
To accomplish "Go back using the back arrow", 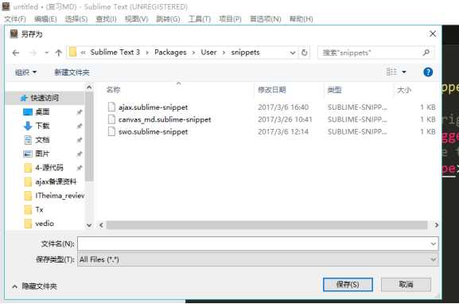I will 16,53.
